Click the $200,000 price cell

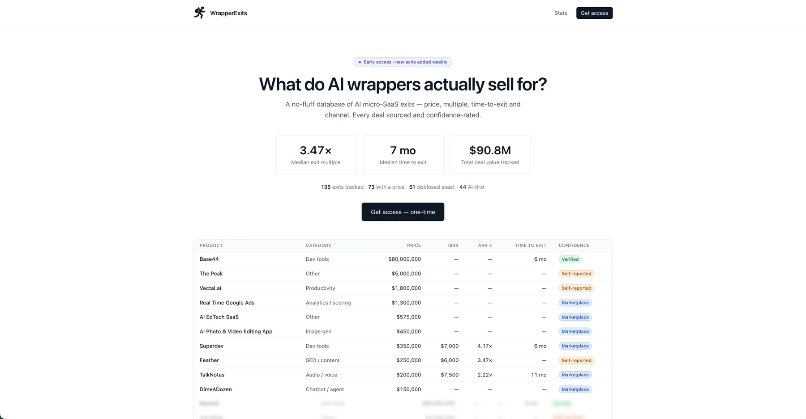point(409,375)
